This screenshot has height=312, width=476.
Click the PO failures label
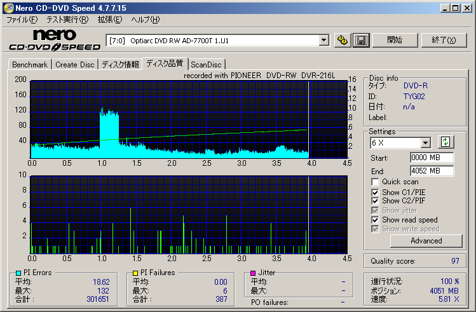pyautogui.click(x=269, y=302)
